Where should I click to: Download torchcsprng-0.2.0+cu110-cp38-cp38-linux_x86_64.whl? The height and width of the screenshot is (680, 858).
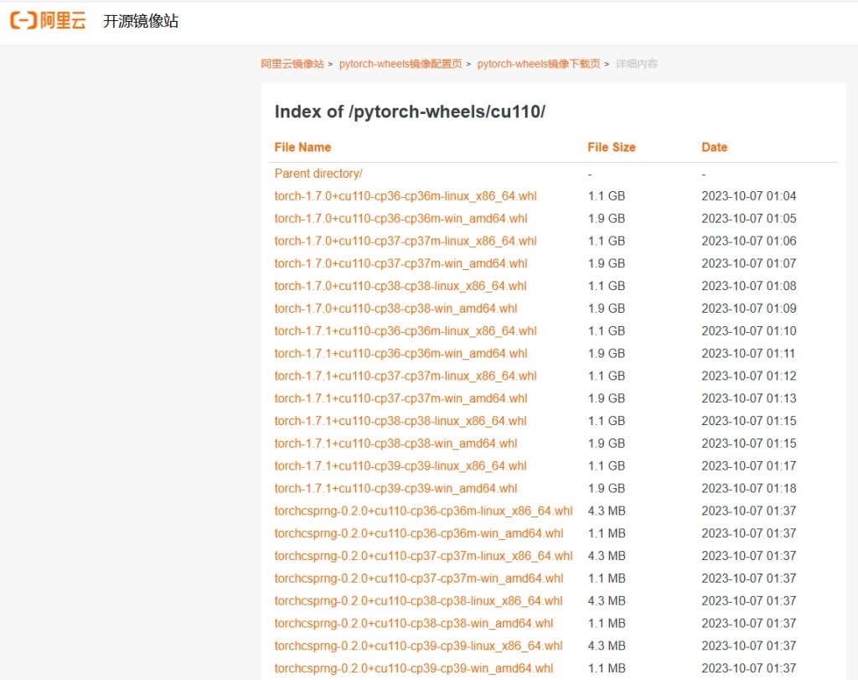tap(419, 600)
